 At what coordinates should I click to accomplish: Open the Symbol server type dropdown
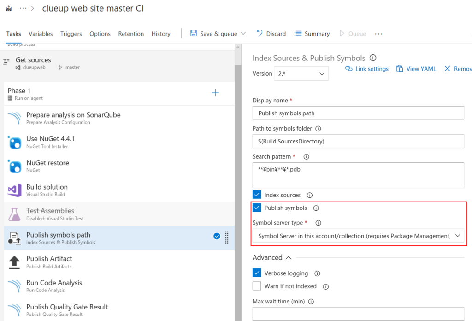(358, 236)
